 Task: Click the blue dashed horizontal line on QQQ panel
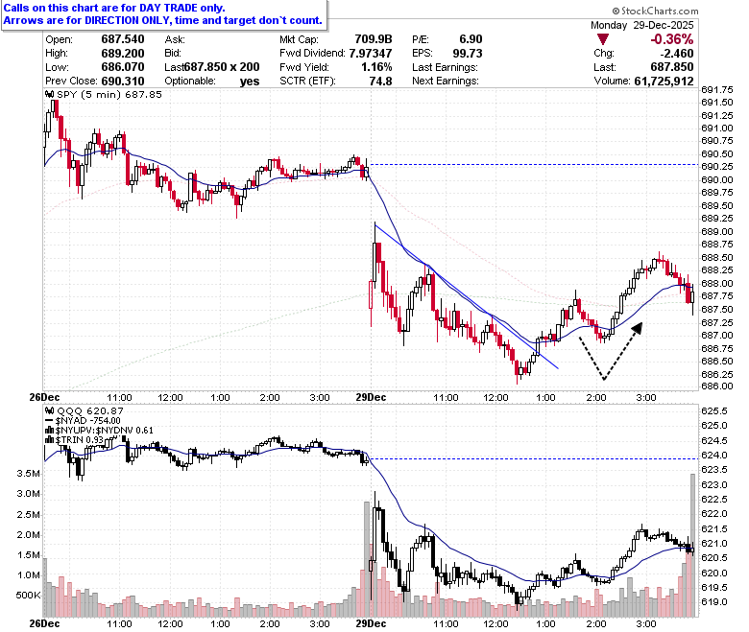click(534, 458)
